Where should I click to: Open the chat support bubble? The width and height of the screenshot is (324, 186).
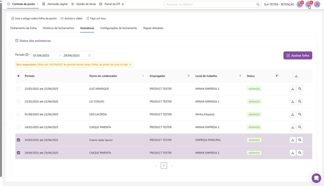[316, 178]
